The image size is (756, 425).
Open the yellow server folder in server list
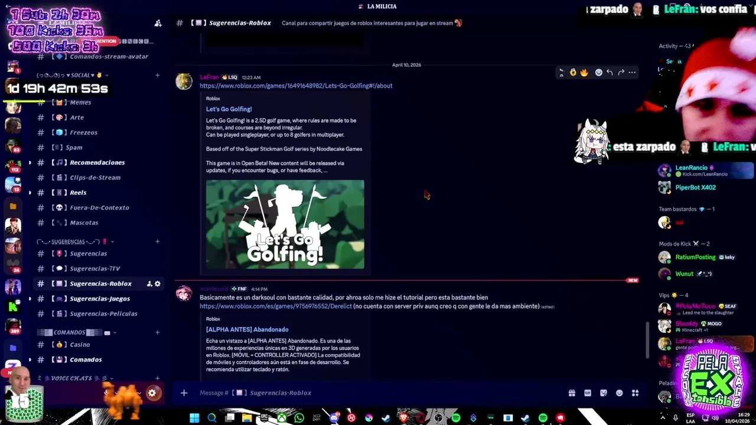click(13, 207)
